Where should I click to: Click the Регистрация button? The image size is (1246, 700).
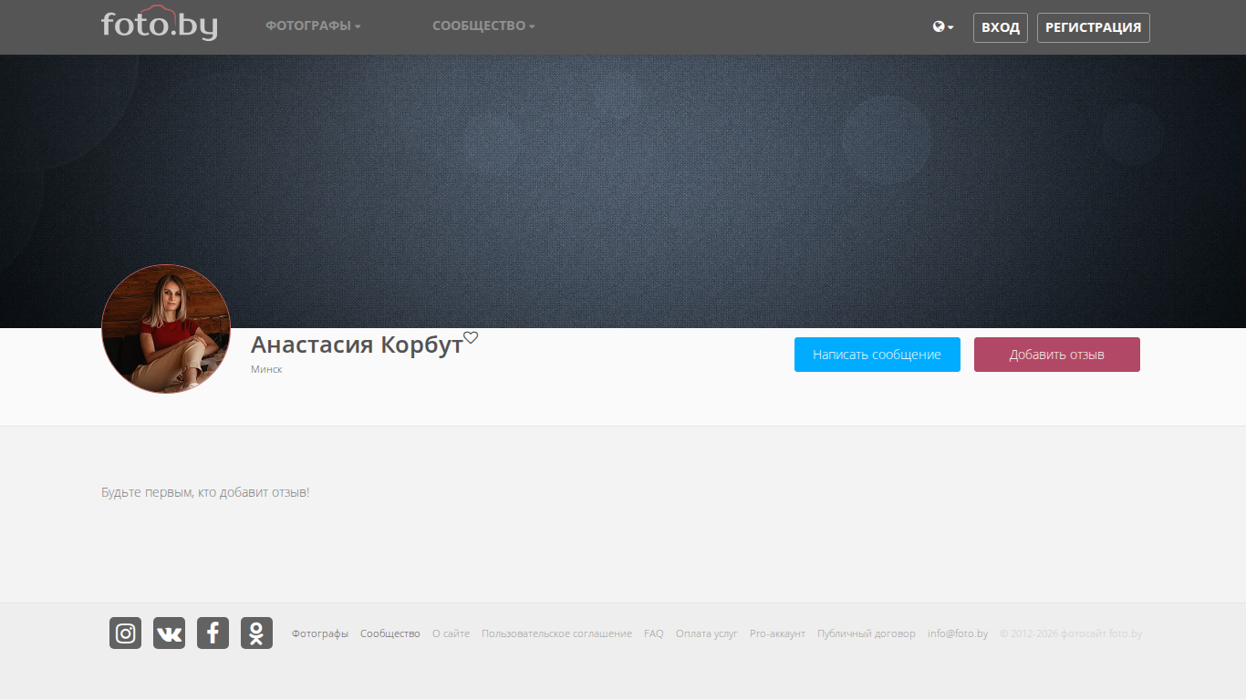1093,27
